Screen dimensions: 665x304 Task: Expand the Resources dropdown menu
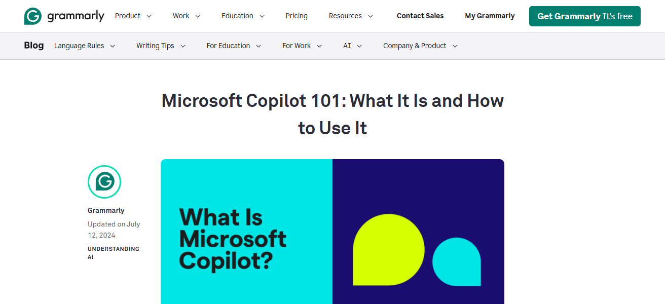click(x=351, y=16)
